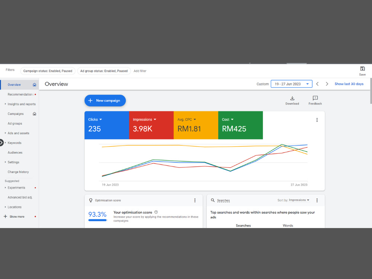Click the Searches heading link
This screenshot has width=372, height=279.
click(223, 201)
